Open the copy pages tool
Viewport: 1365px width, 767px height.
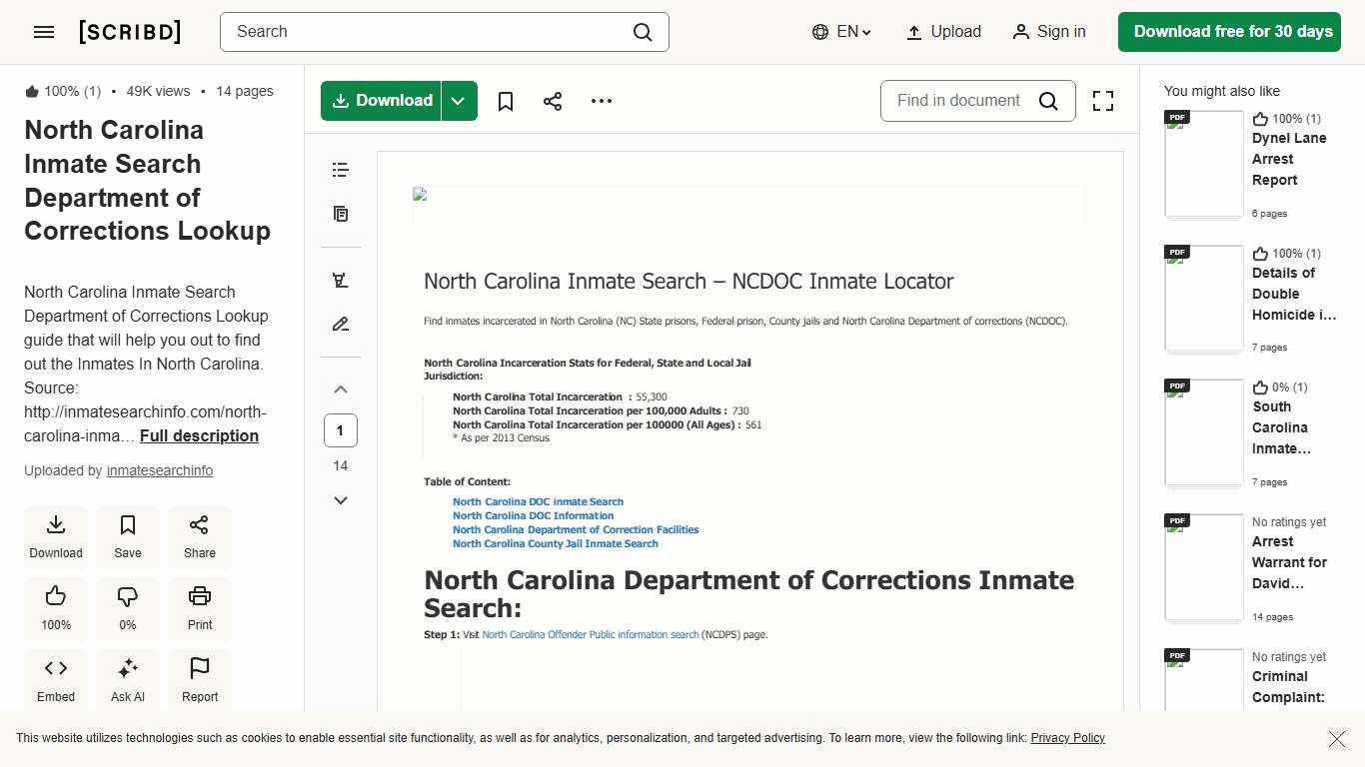pyautogui.click(x=340, y=214)
